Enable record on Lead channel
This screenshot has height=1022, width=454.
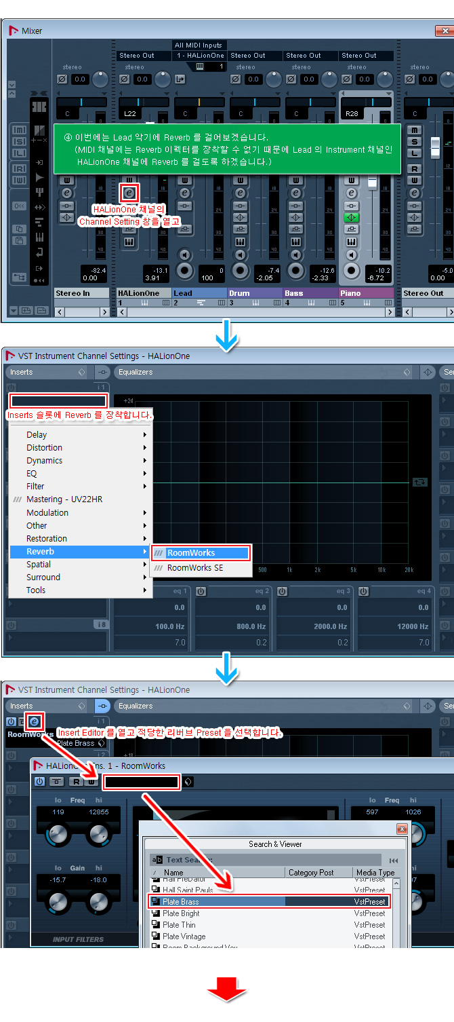click(x=184, y=271)
